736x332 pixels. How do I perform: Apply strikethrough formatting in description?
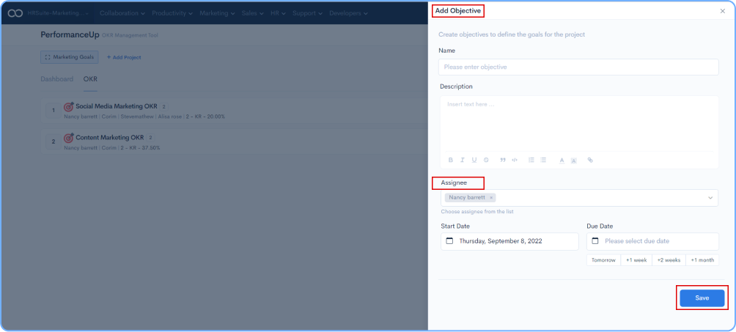coord(486,160)
